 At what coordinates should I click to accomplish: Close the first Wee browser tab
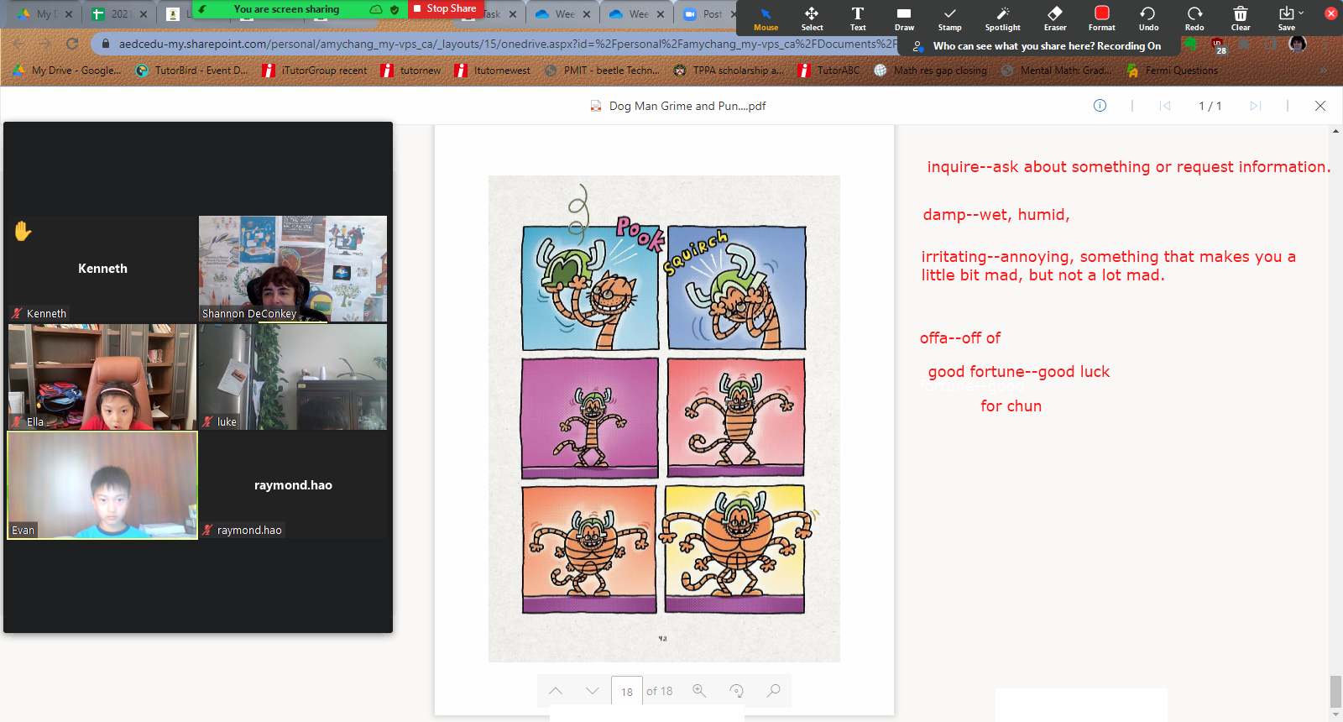(x=587, y=14)
